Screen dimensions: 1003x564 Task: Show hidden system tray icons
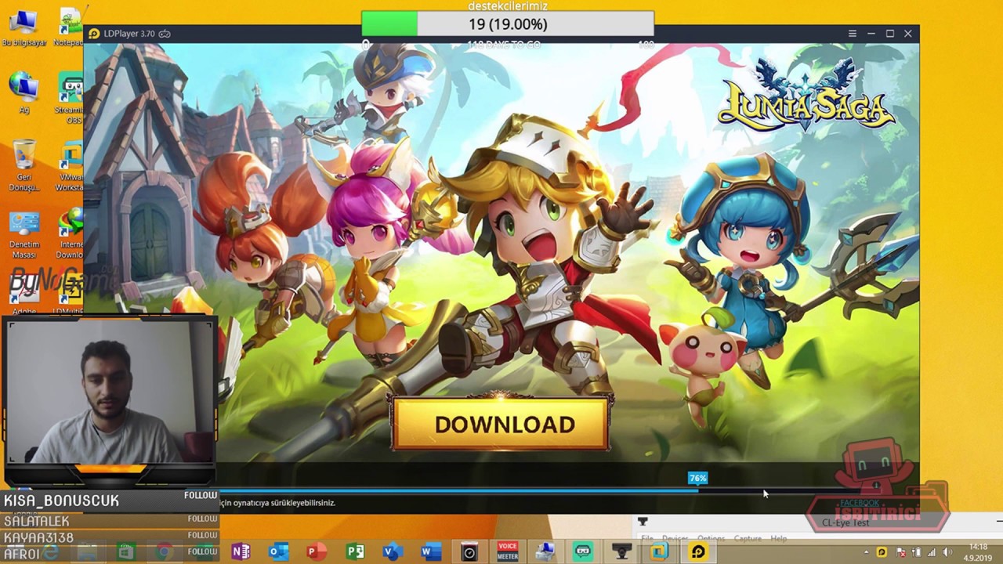tap(867, 551)
